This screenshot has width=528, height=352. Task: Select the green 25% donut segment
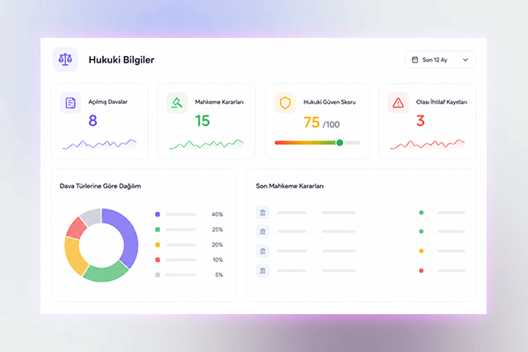point(106,272)
